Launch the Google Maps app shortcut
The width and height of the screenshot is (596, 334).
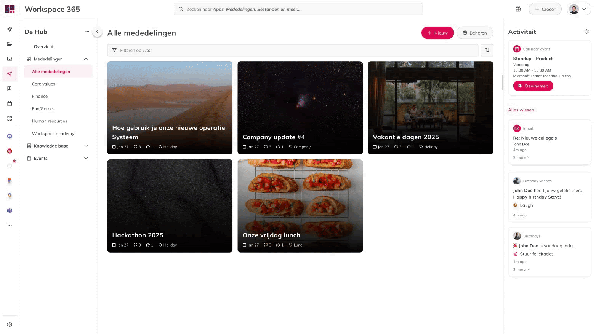(x=10, y=196)
